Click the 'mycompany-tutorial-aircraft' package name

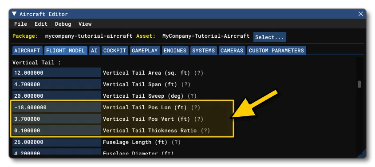pos(89,36)
